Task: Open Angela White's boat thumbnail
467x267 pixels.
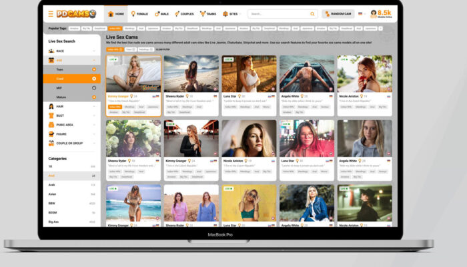Action: click(307, 73)
